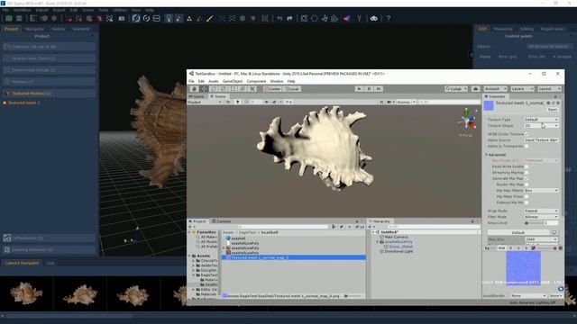Viewport: 577px width, 324px height.
Task: Open the Texture Type dropdown
Action: pos(541,120)
